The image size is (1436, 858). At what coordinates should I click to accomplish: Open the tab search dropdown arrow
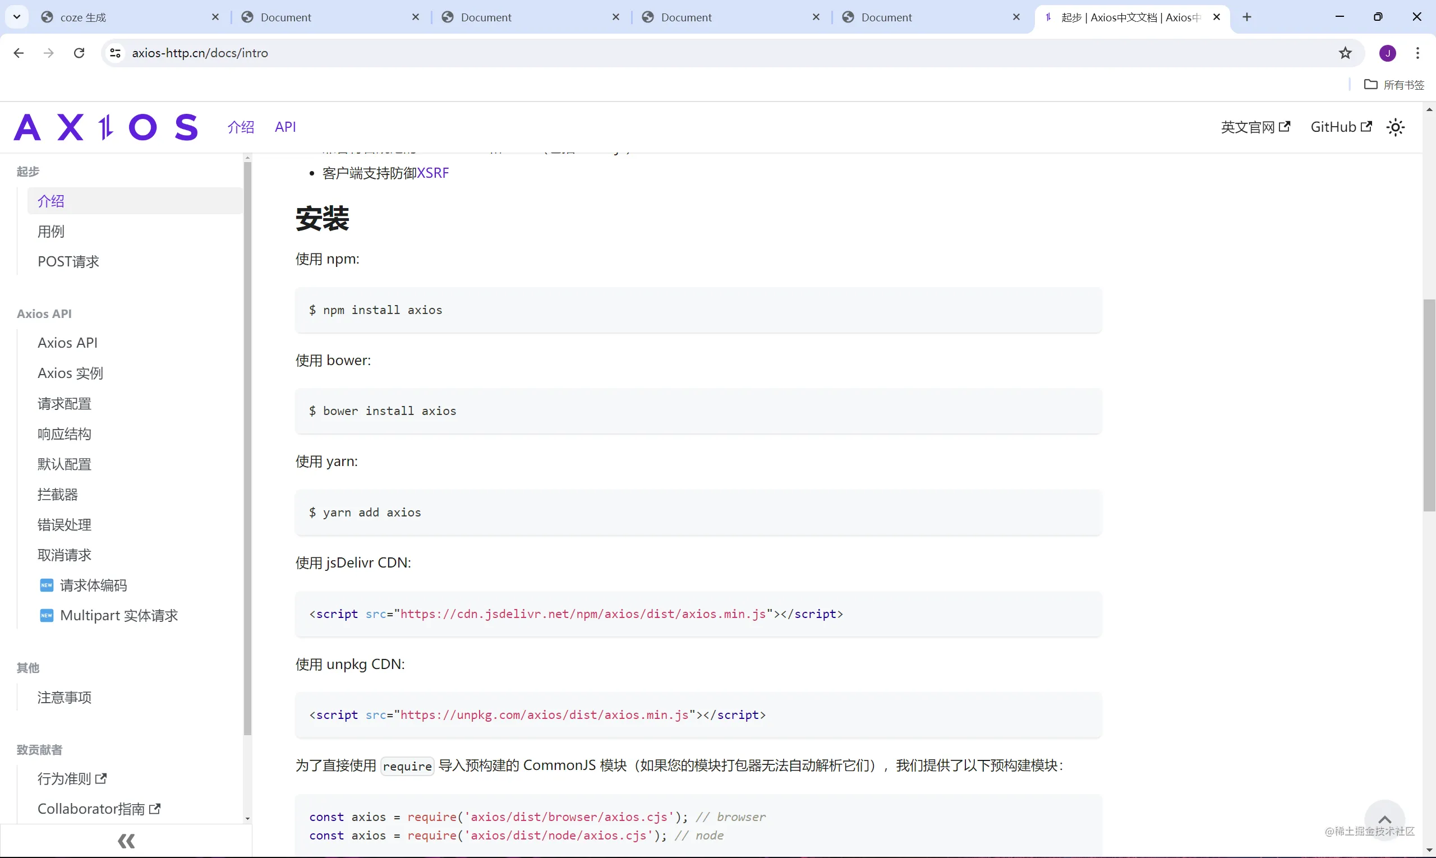click(x=17, y=17)
